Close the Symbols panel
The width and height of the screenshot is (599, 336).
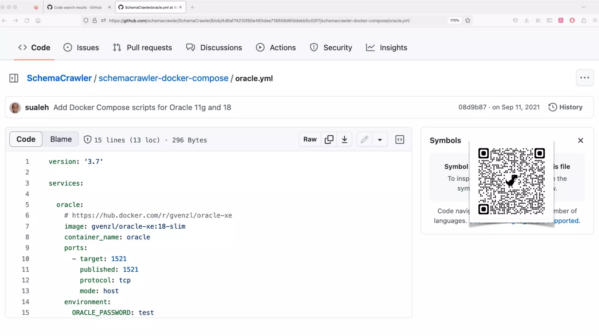tap(580, 141)
